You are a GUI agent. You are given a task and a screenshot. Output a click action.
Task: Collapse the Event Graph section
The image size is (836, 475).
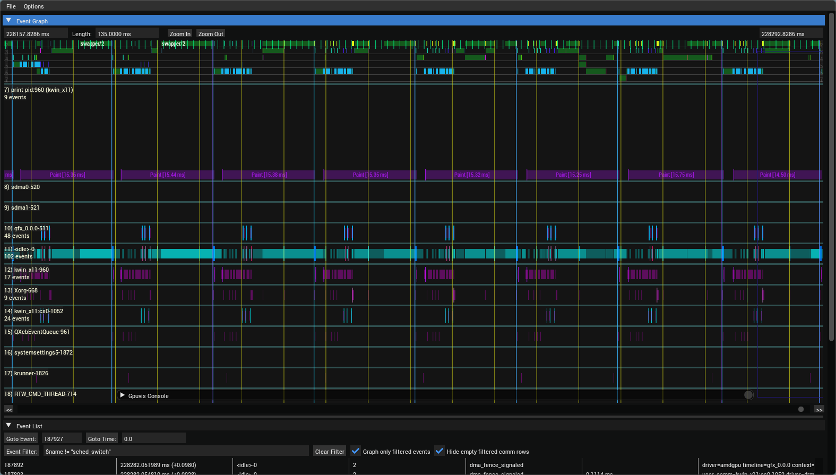[8, 21]
